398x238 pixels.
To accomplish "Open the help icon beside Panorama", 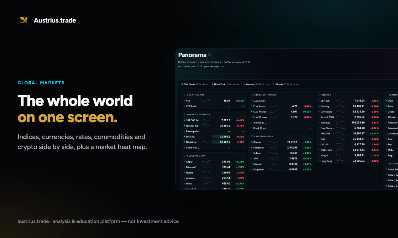I will pyautogui.click(x=210, y=54).
